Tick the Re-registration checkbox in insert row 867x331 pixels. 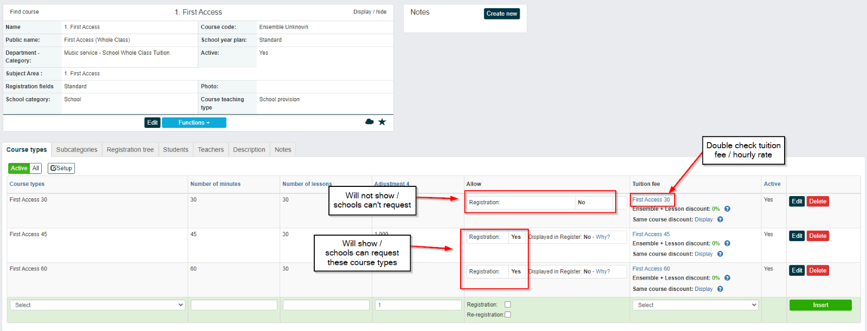click(508, 314)
